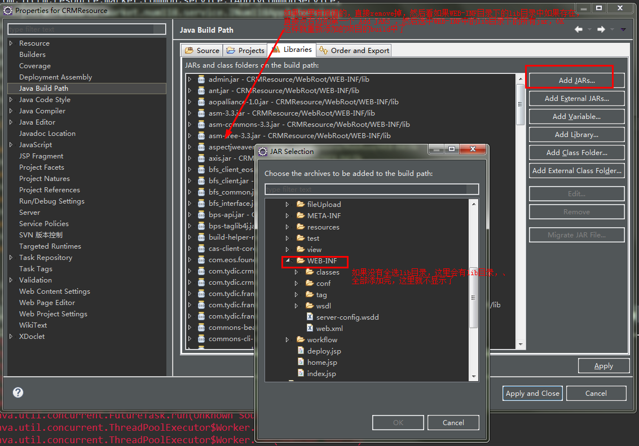Click the tag folder icon
The width and height of the screenshot is (639, 446).
pyautogui.click(x=310, y=294)
